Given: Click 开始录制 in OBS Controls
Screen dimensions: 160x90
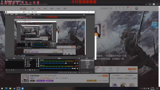Looking at the screenshot, I should (87, 62).
